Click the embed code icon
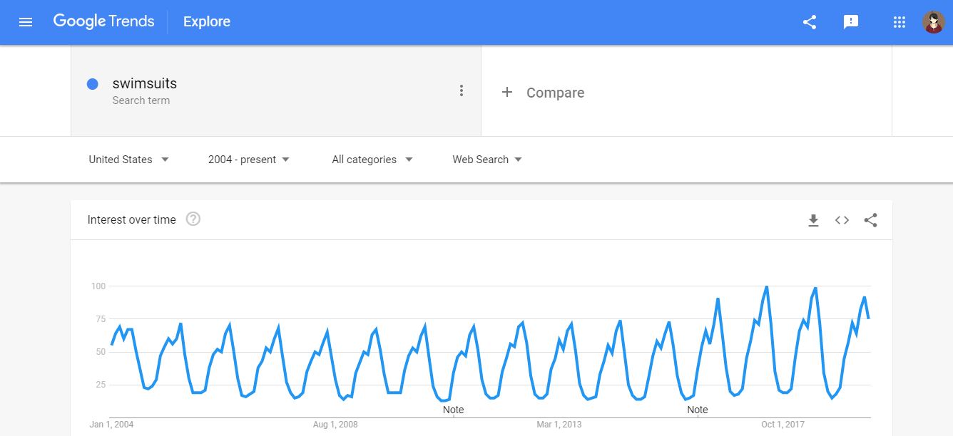 pyautogui.click(x=842, y=220)
